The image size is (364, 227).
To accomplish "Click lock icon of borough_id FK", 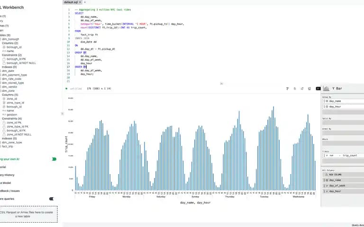I will (4, 131).
